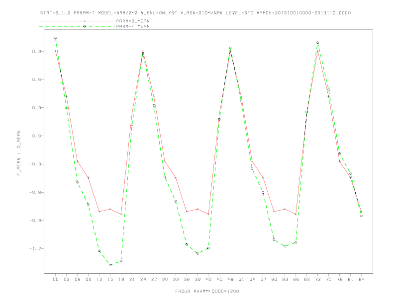Click the 24 forecast hour tick label
The height and width of the screenshot is (304, 394).
click(143, 279)
